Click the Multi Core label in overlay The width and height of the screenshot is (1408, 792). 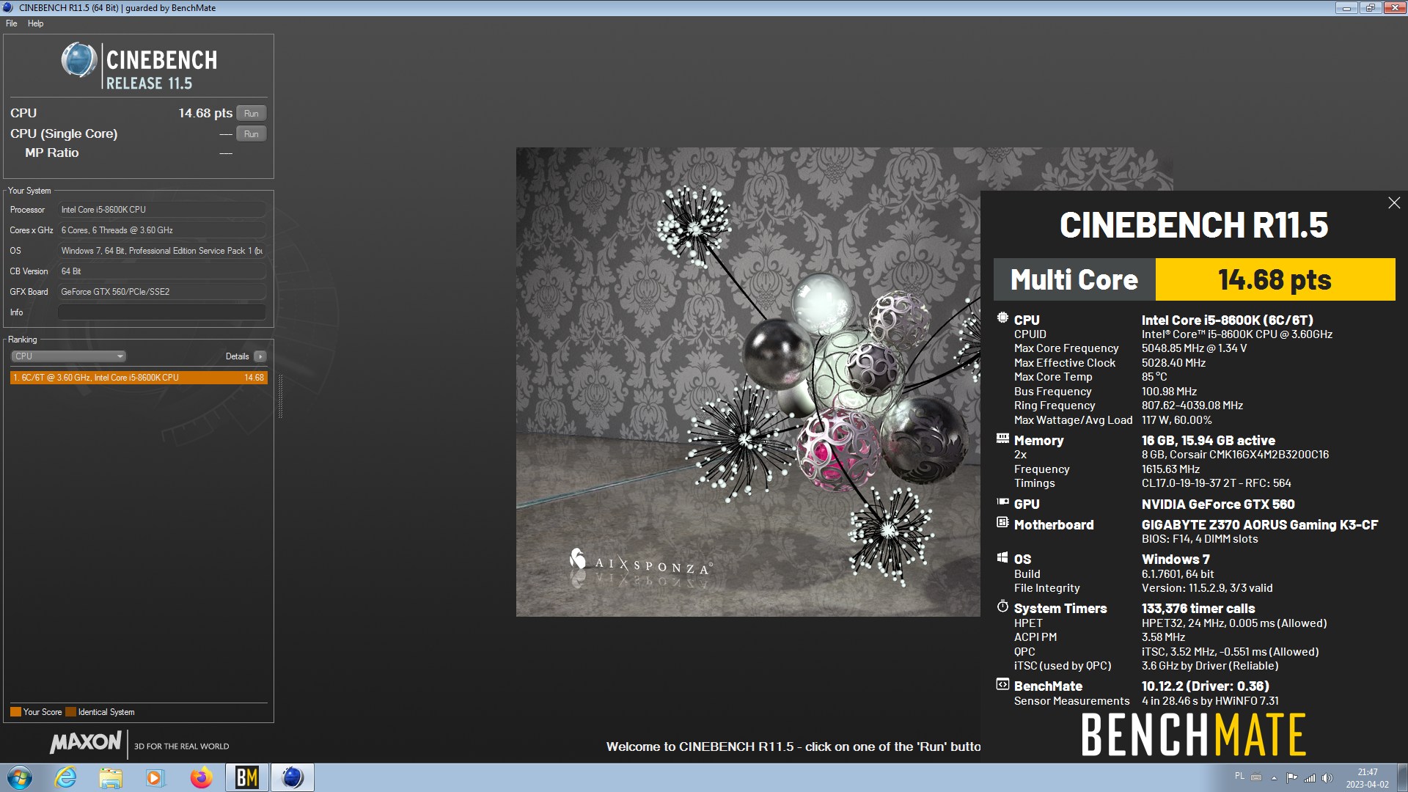(1074, 279)
